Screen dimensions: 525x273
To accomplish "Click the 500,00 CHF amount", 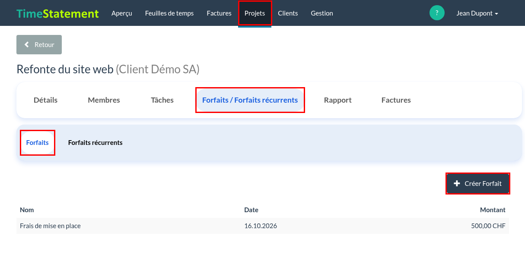I will coord(488,226).
